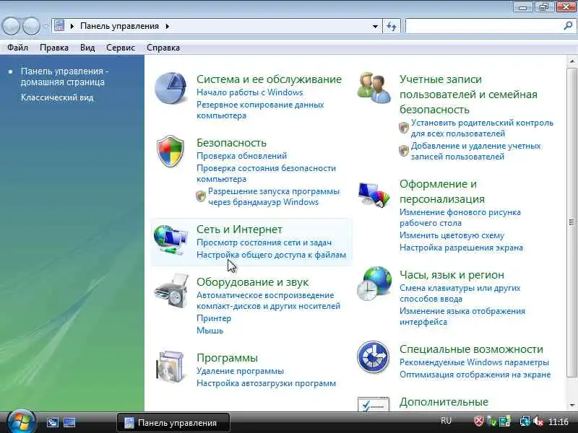Open Настройка общего доступа к файлам
Screen dimensions: 578x433
click(272, 255)
